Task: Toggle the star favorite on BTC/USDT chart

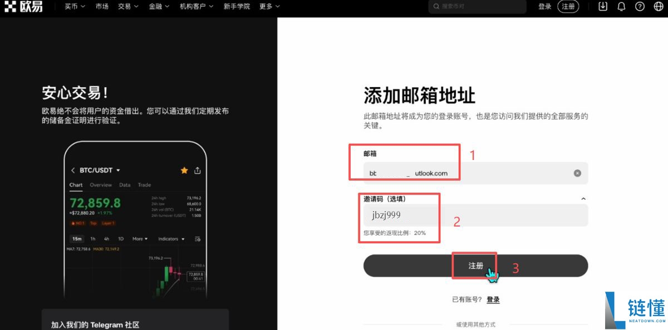Action: pos(184,170)
